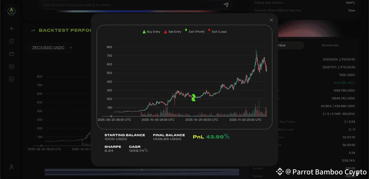Click the plus icon in the left sidebar
Viewport: 369px width, 179px height.
point(11,28)
